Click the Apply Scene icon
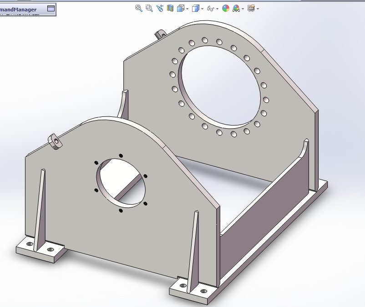This screenshot has width=365, height=307. click(236, 9)
